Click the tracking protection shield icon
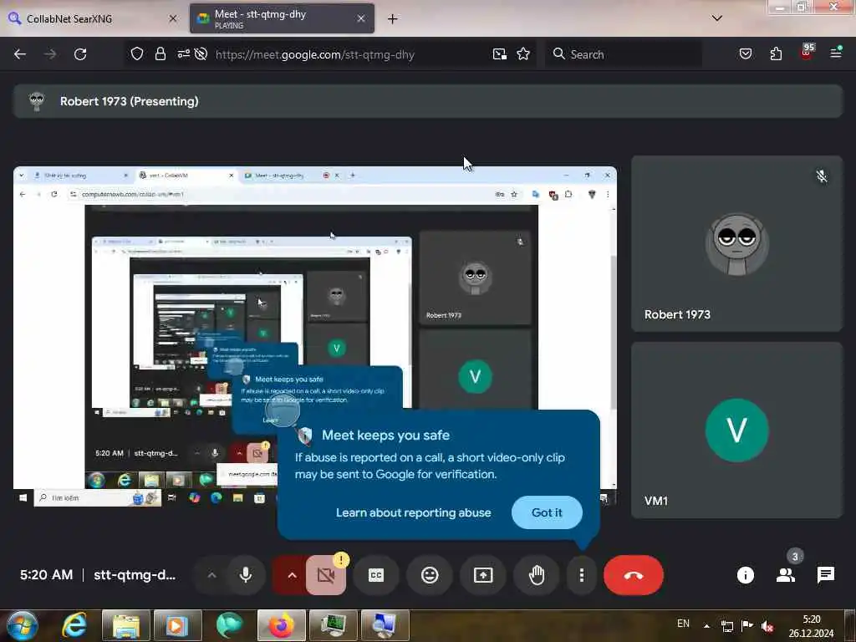 [x=137, y=54]
